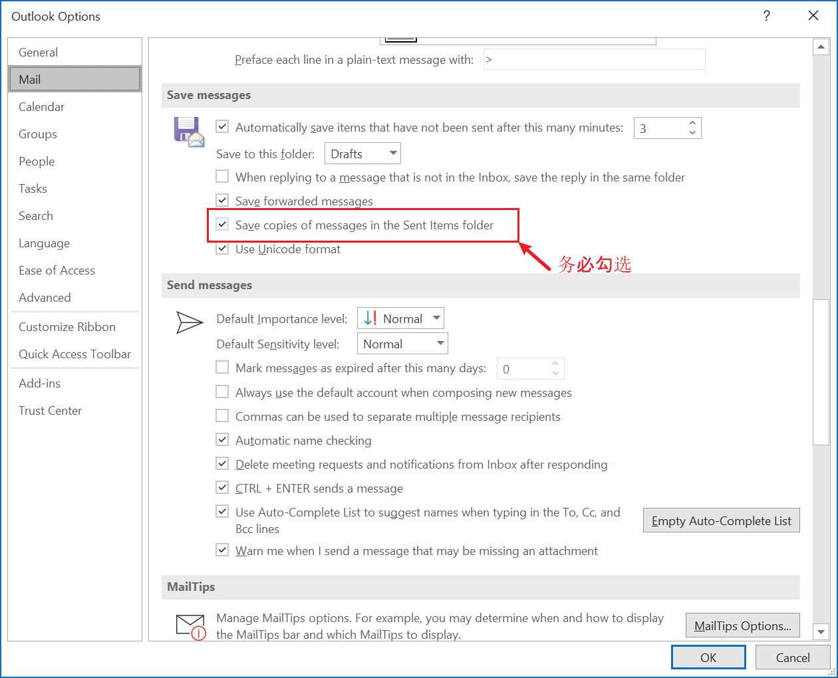
Task: Toggle Use Unicode format checkbox
Action: point(222,249)
